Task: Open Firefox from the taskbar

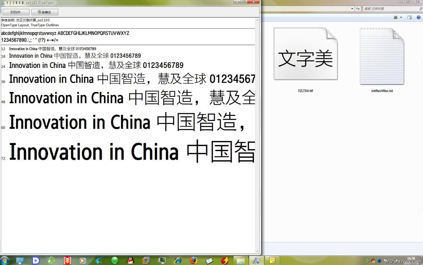Action: 193,260
